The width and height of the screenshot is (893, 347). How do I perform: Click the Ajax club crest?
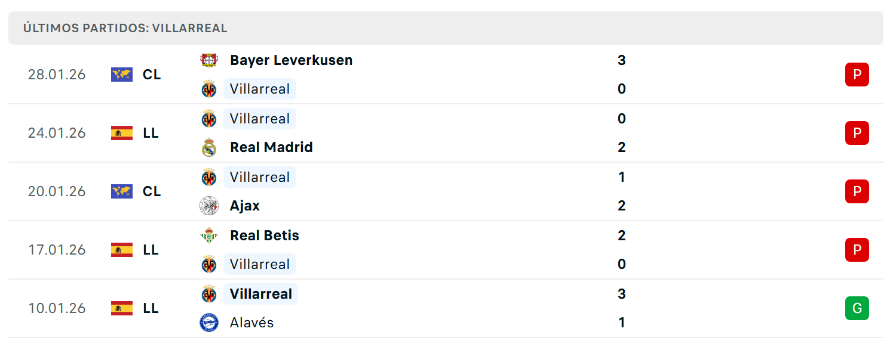click(209, 206)
